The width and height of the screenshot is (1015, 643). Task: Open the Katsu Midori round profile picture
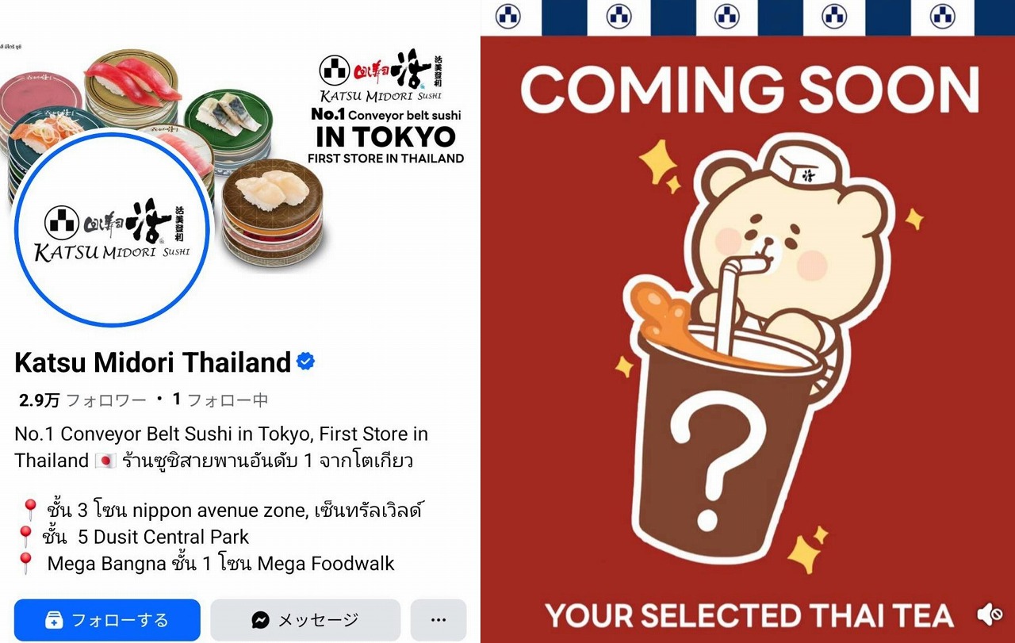pos(112,228)
